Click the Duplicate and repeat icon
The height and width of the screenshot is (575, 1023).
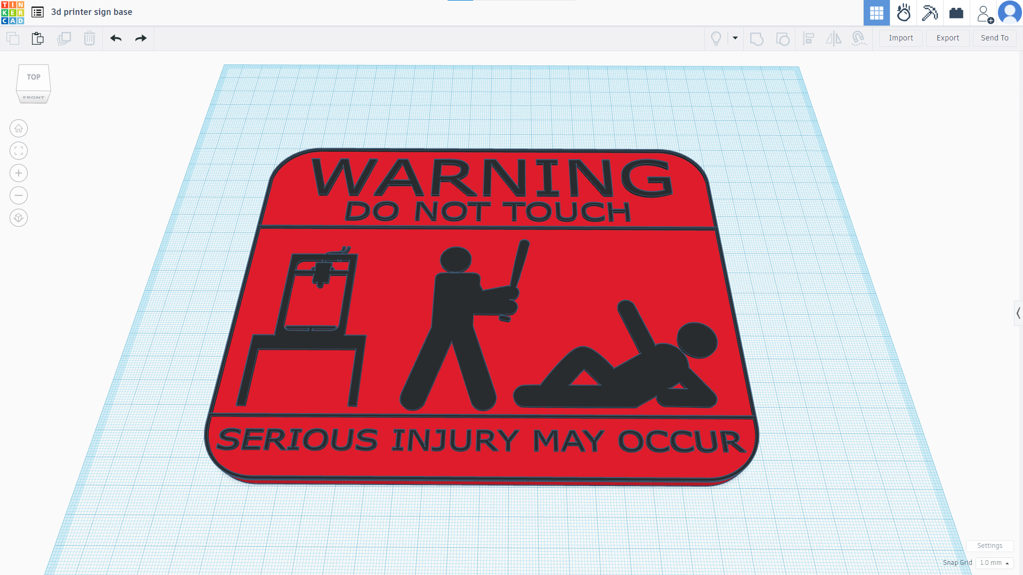[64, 38]
